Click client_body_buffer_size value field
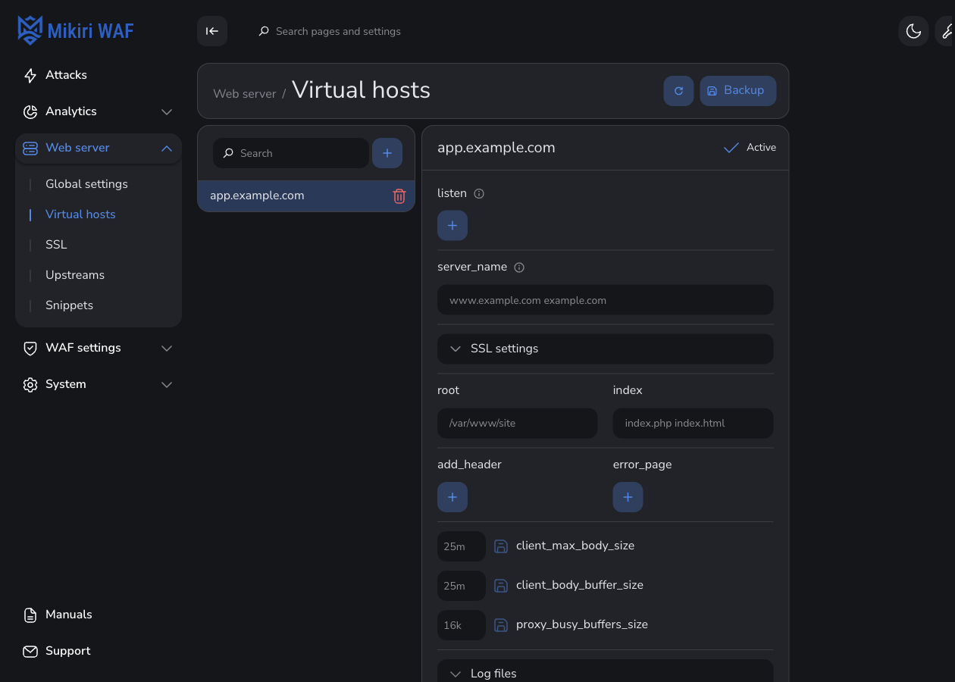Viewport: 955px width, 682px height. click(x=462, y=586)
